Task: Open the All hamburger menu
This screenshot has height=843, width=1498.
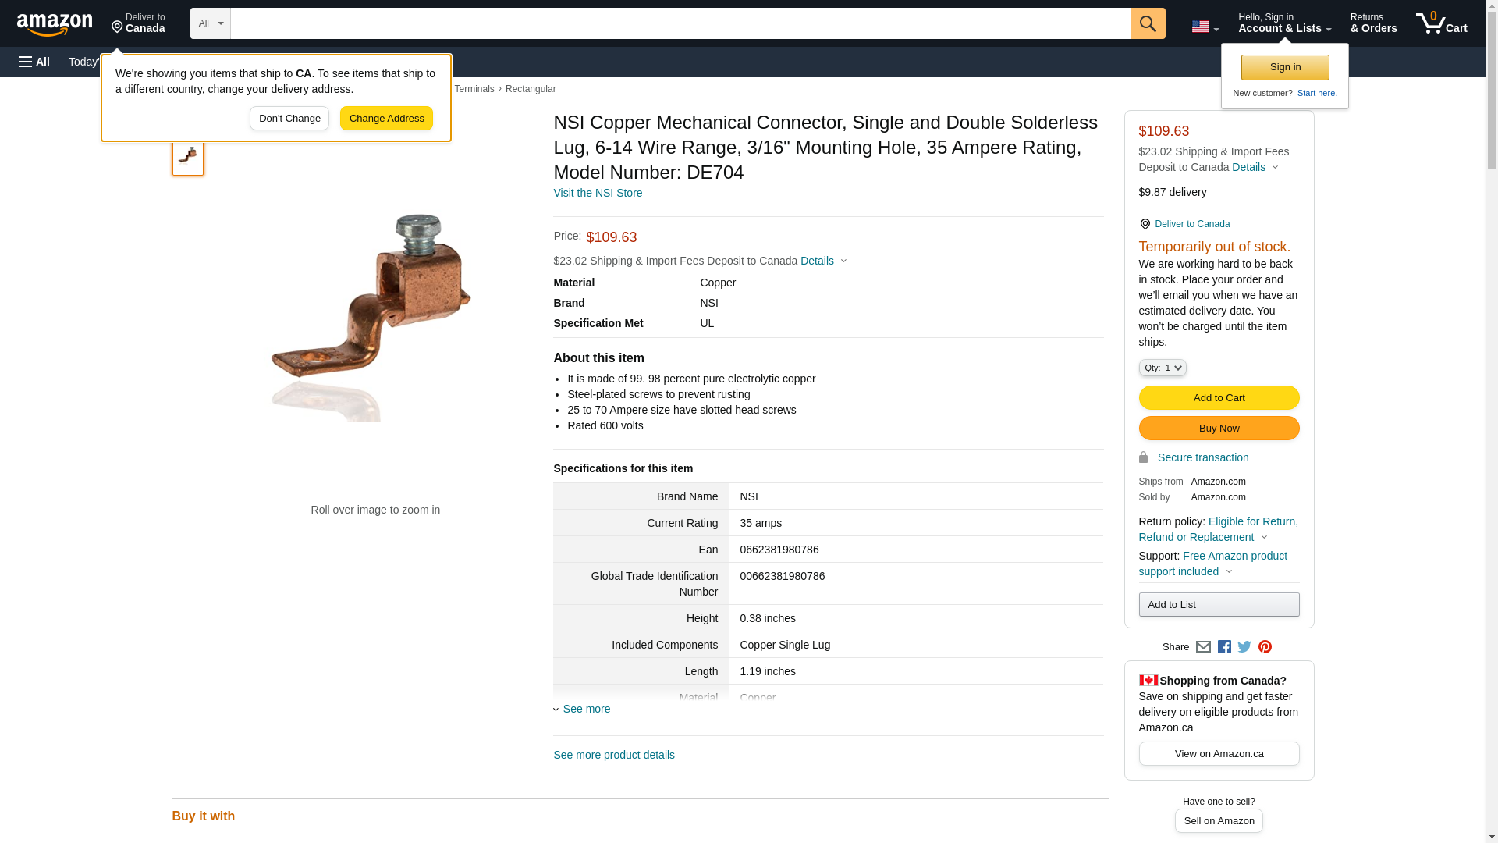Action: click(34, 62)
